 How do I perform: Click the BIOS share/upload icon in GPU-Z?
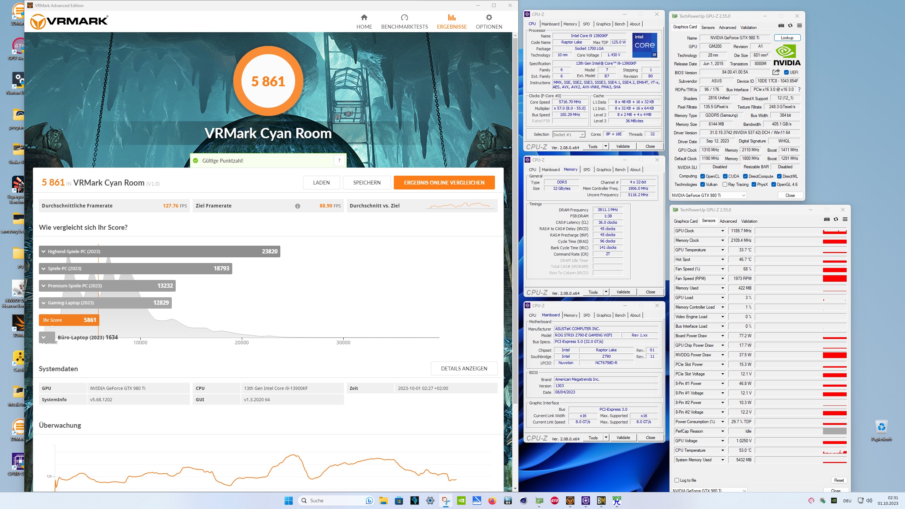776,72
